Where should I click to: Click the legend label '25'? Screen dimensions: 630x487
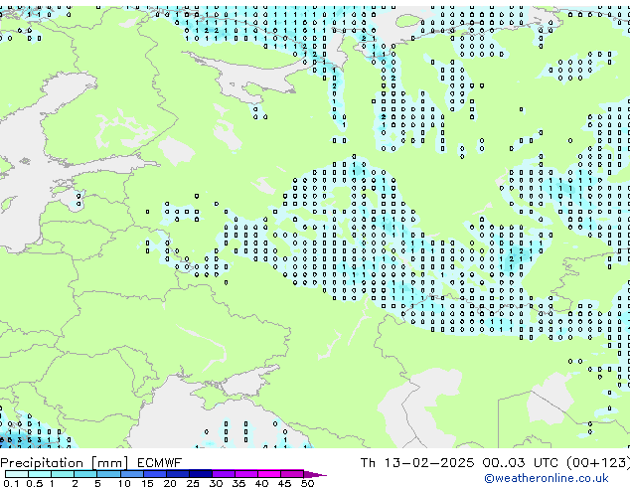(193, 483)
